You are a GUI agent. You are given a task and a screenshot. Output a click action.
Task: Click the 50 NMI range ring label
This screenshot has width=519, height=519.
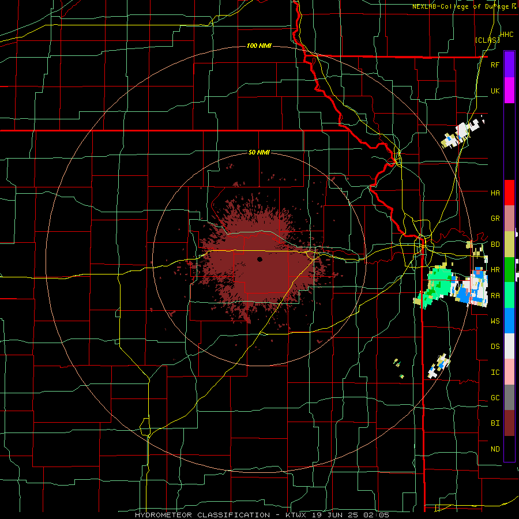click(259, 153)
